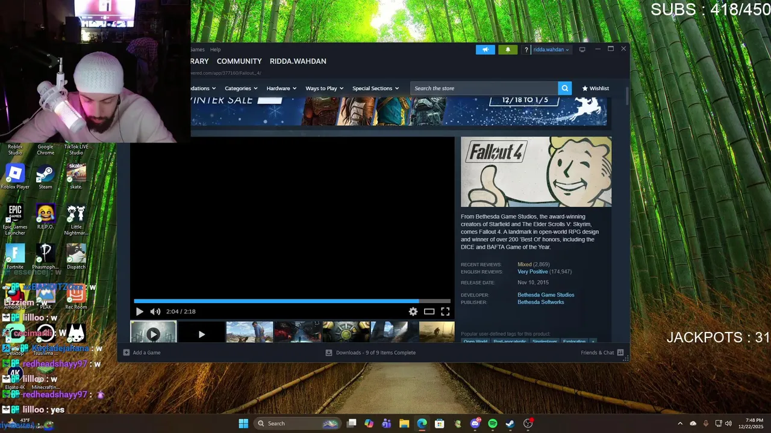Open Copilot from the taskbar

coord(369,423)
